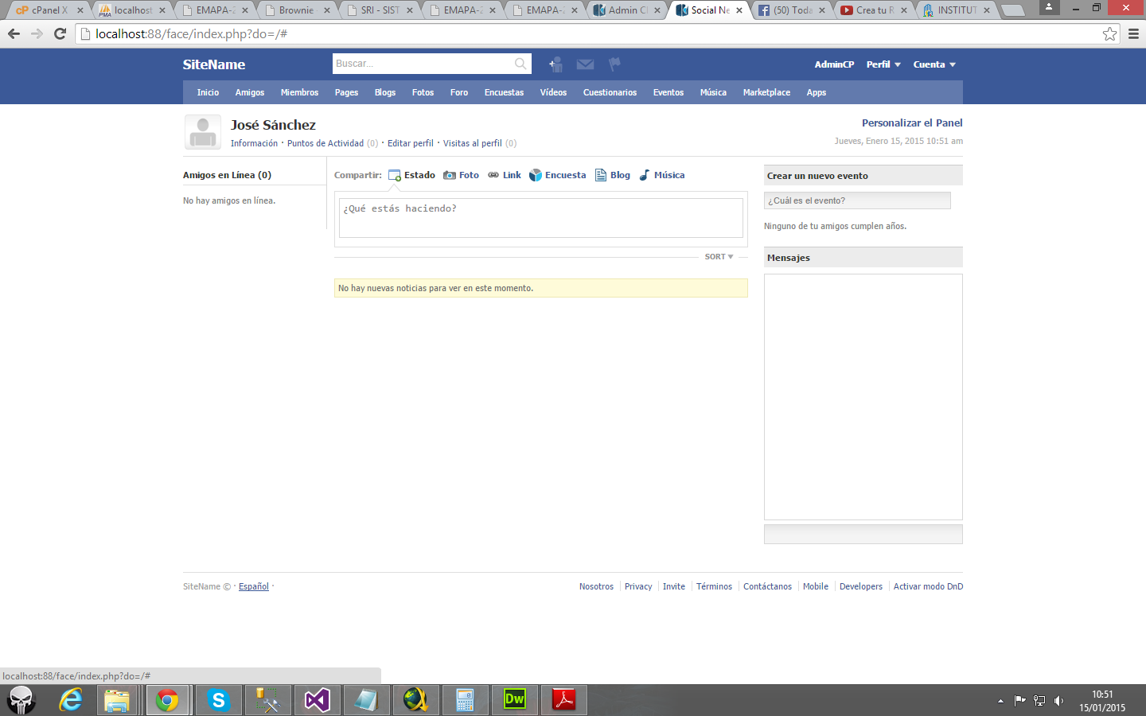1146x716 pixels.
Task: Expand the Perfil dropdown menu
Action: (x=883, y=64)
